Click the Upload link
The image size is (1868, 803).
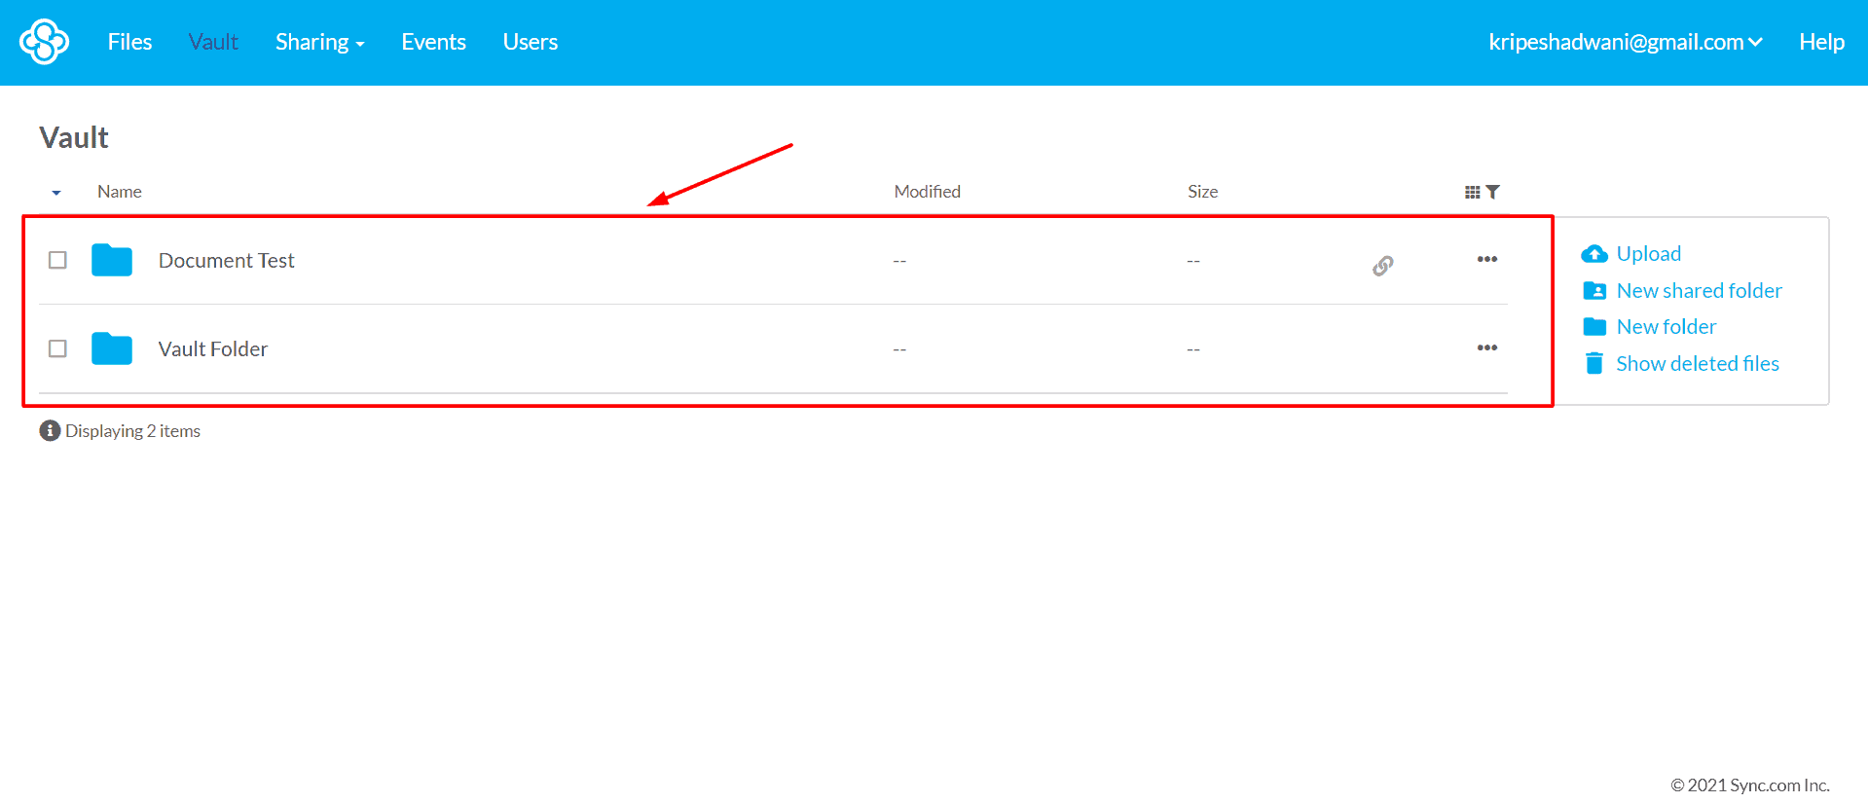tap(1648, 254)
